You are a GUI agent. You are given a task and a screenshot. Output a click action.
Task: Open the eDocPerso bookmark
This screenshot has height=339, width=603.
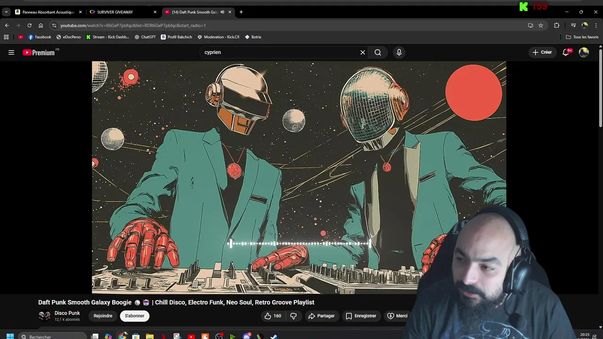pos(68,37)
